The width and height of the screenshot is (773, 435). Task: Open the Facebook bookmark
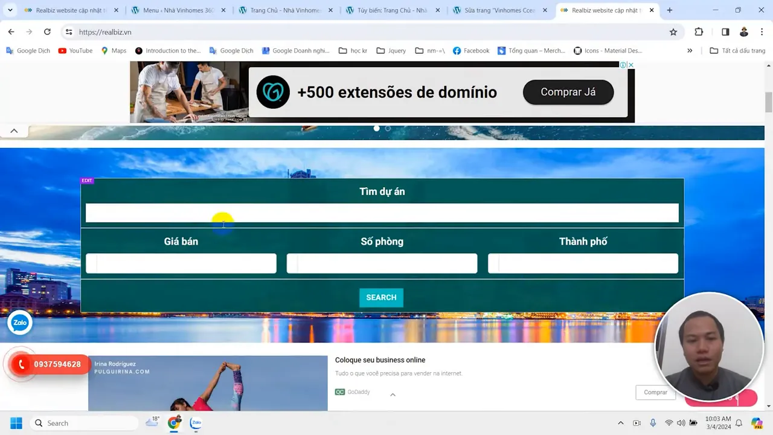coord(471,51)
